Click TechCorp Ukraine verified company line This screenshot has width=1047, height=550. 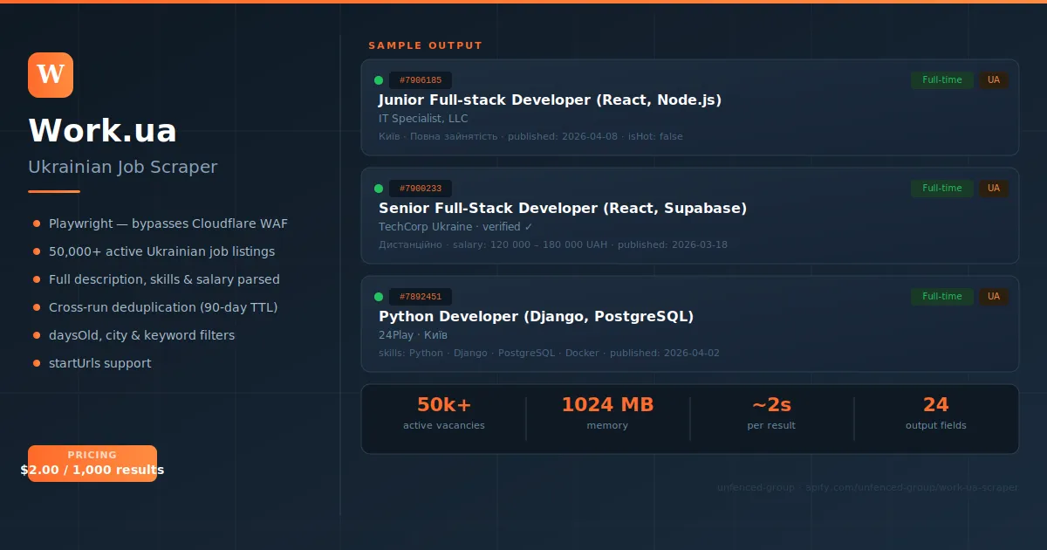(455, 227)
